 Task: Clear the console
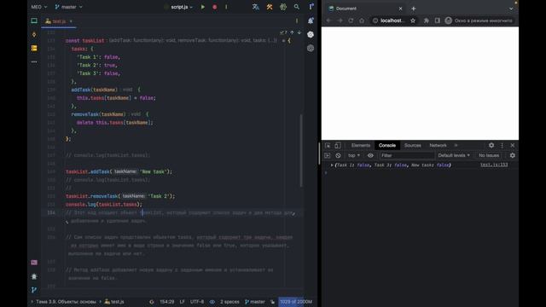[338, 155]
